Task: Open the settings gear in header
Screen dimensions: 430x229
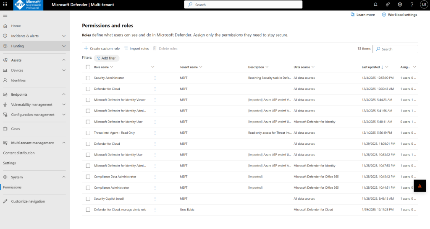Action: point(400,5)
